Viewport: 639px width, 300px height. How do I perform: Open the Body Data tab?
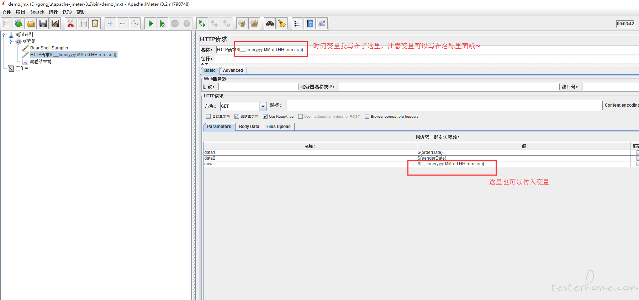pyautogui.click(x=249, y=127)
